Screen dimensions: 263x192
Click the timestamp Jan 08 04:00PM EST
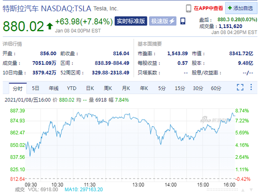click(x=78, y=31)
